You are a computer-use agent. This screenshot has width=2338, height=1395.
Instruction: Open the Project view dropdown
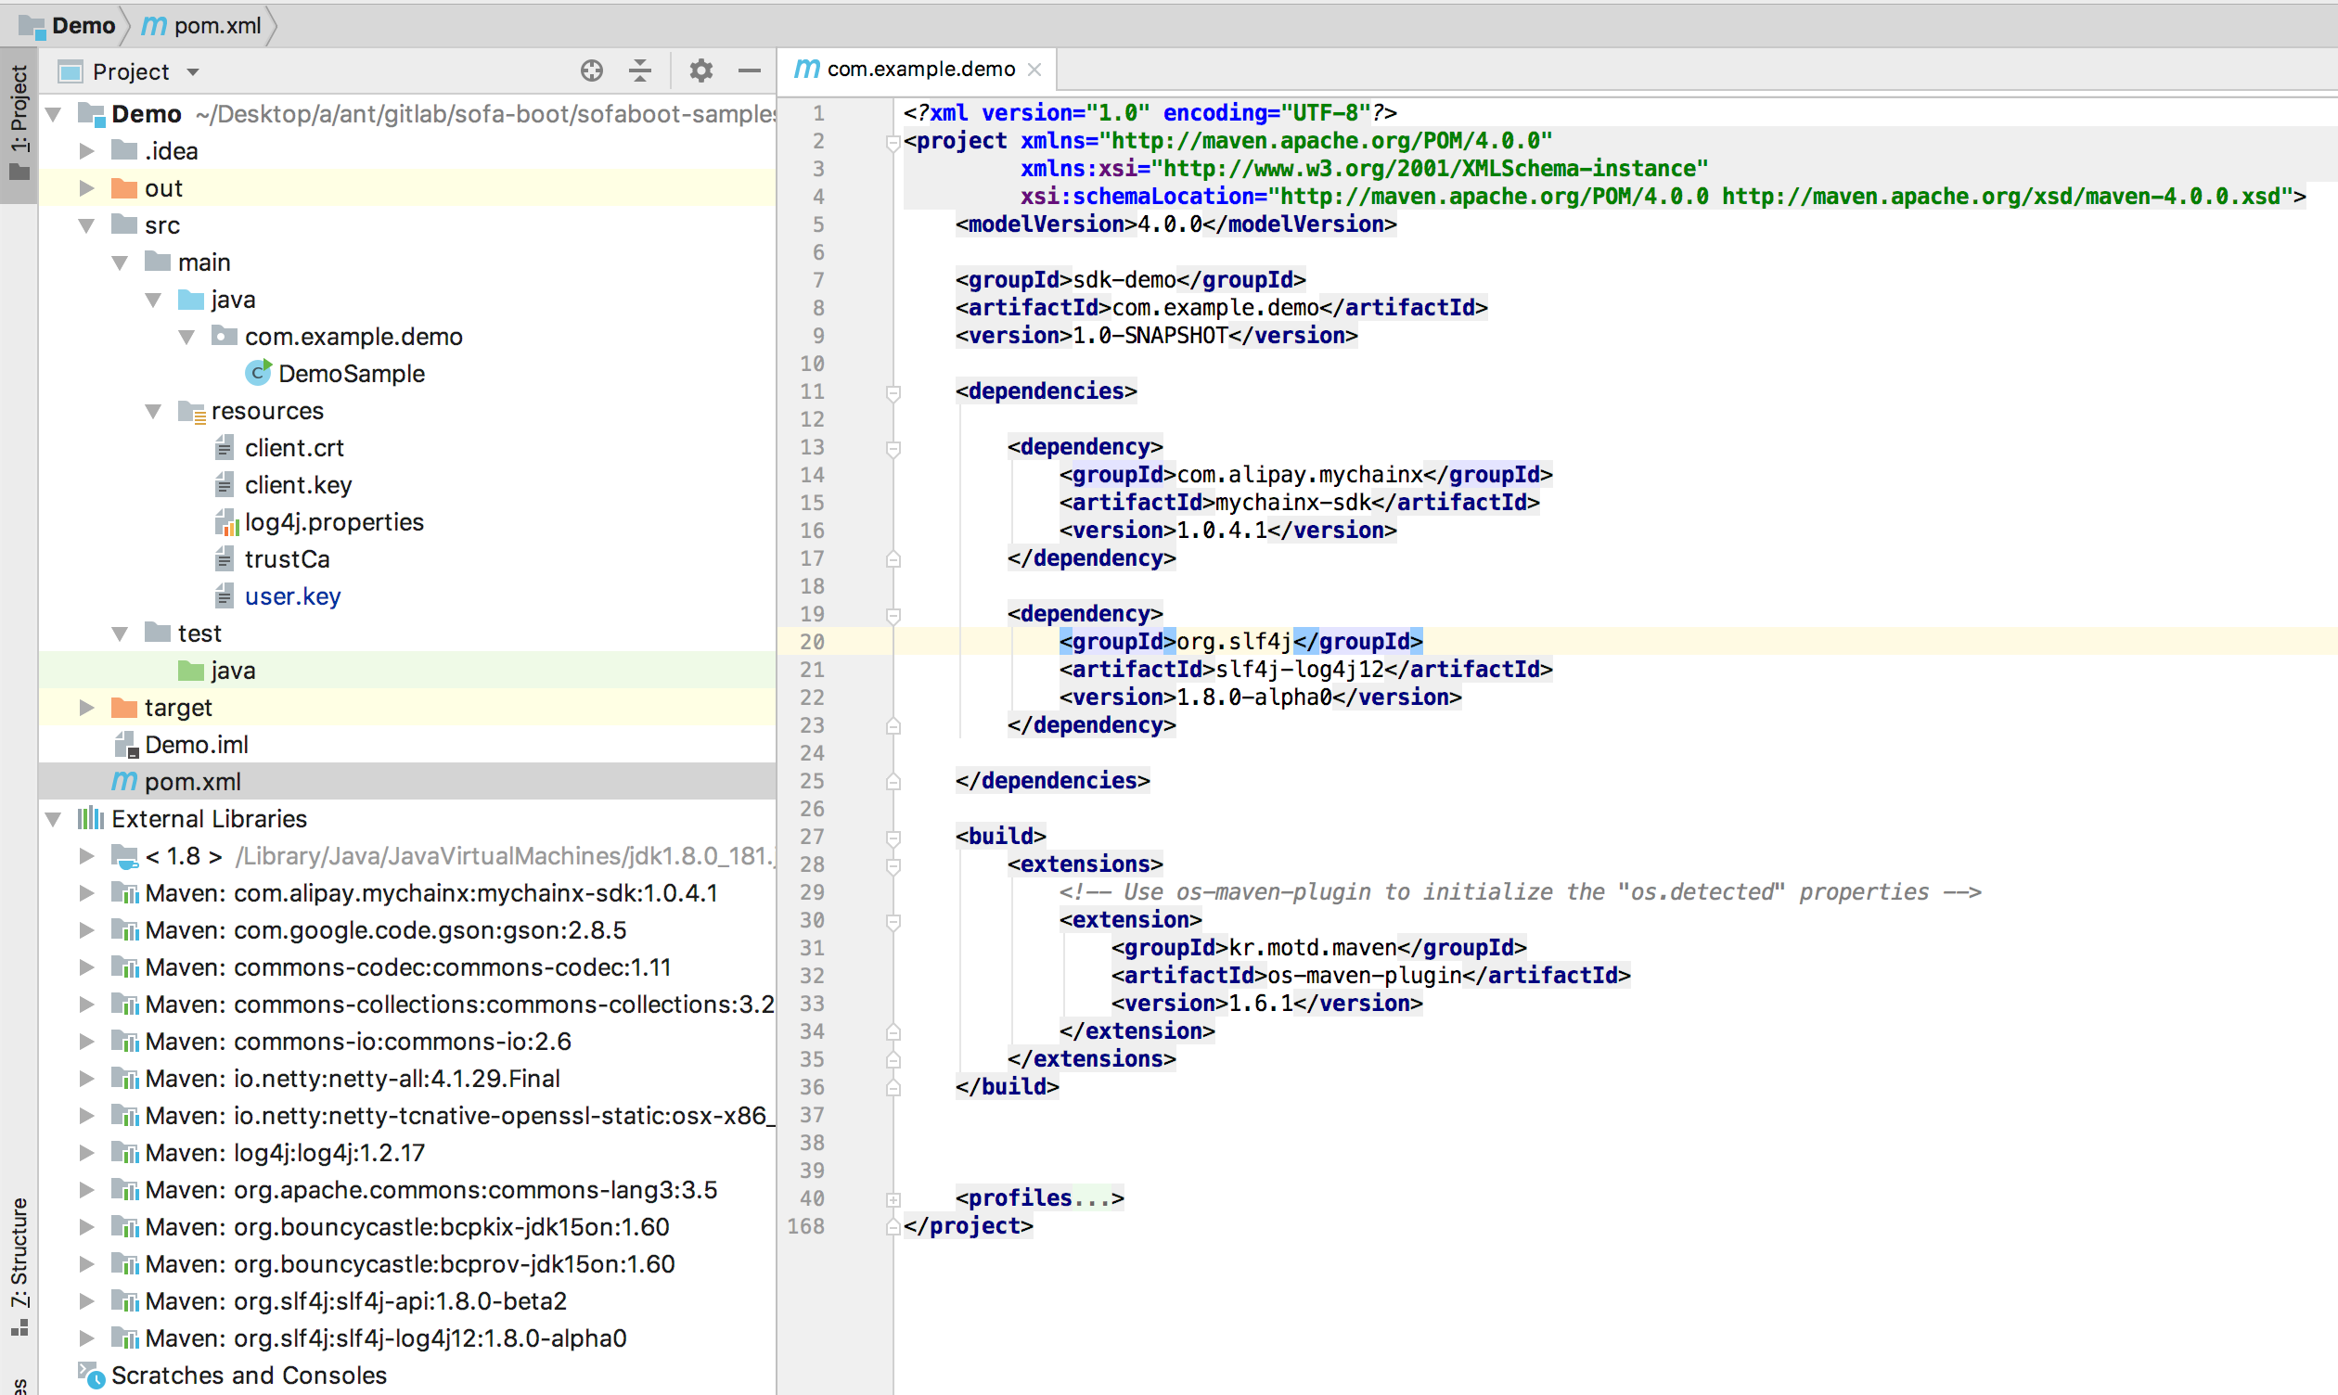[193, 71]
